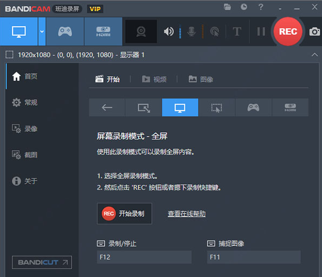This screenshot has height=277, width=322.
Task: Collapse the panel with the up chevron
Action: click(314, 55)
